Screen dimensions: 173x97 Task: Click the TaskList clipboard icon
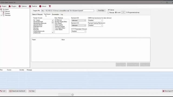tap(30, 6)
